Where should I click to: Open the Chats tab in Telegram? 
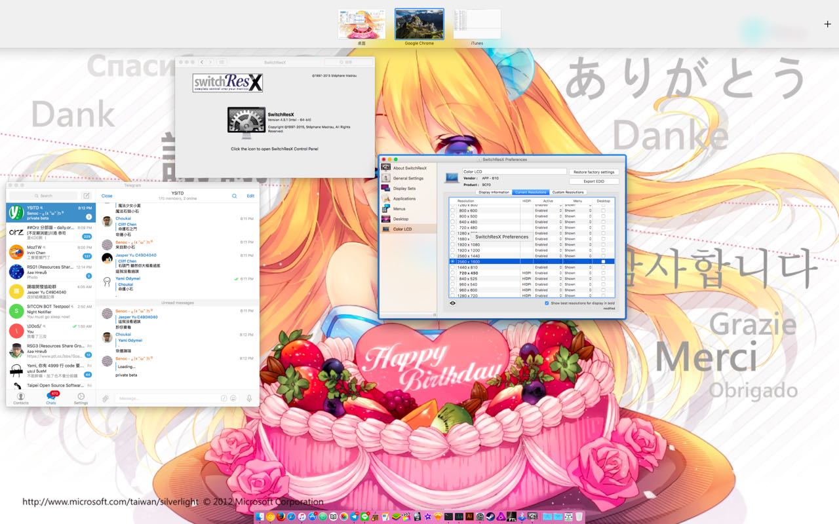tap(51, 398)
